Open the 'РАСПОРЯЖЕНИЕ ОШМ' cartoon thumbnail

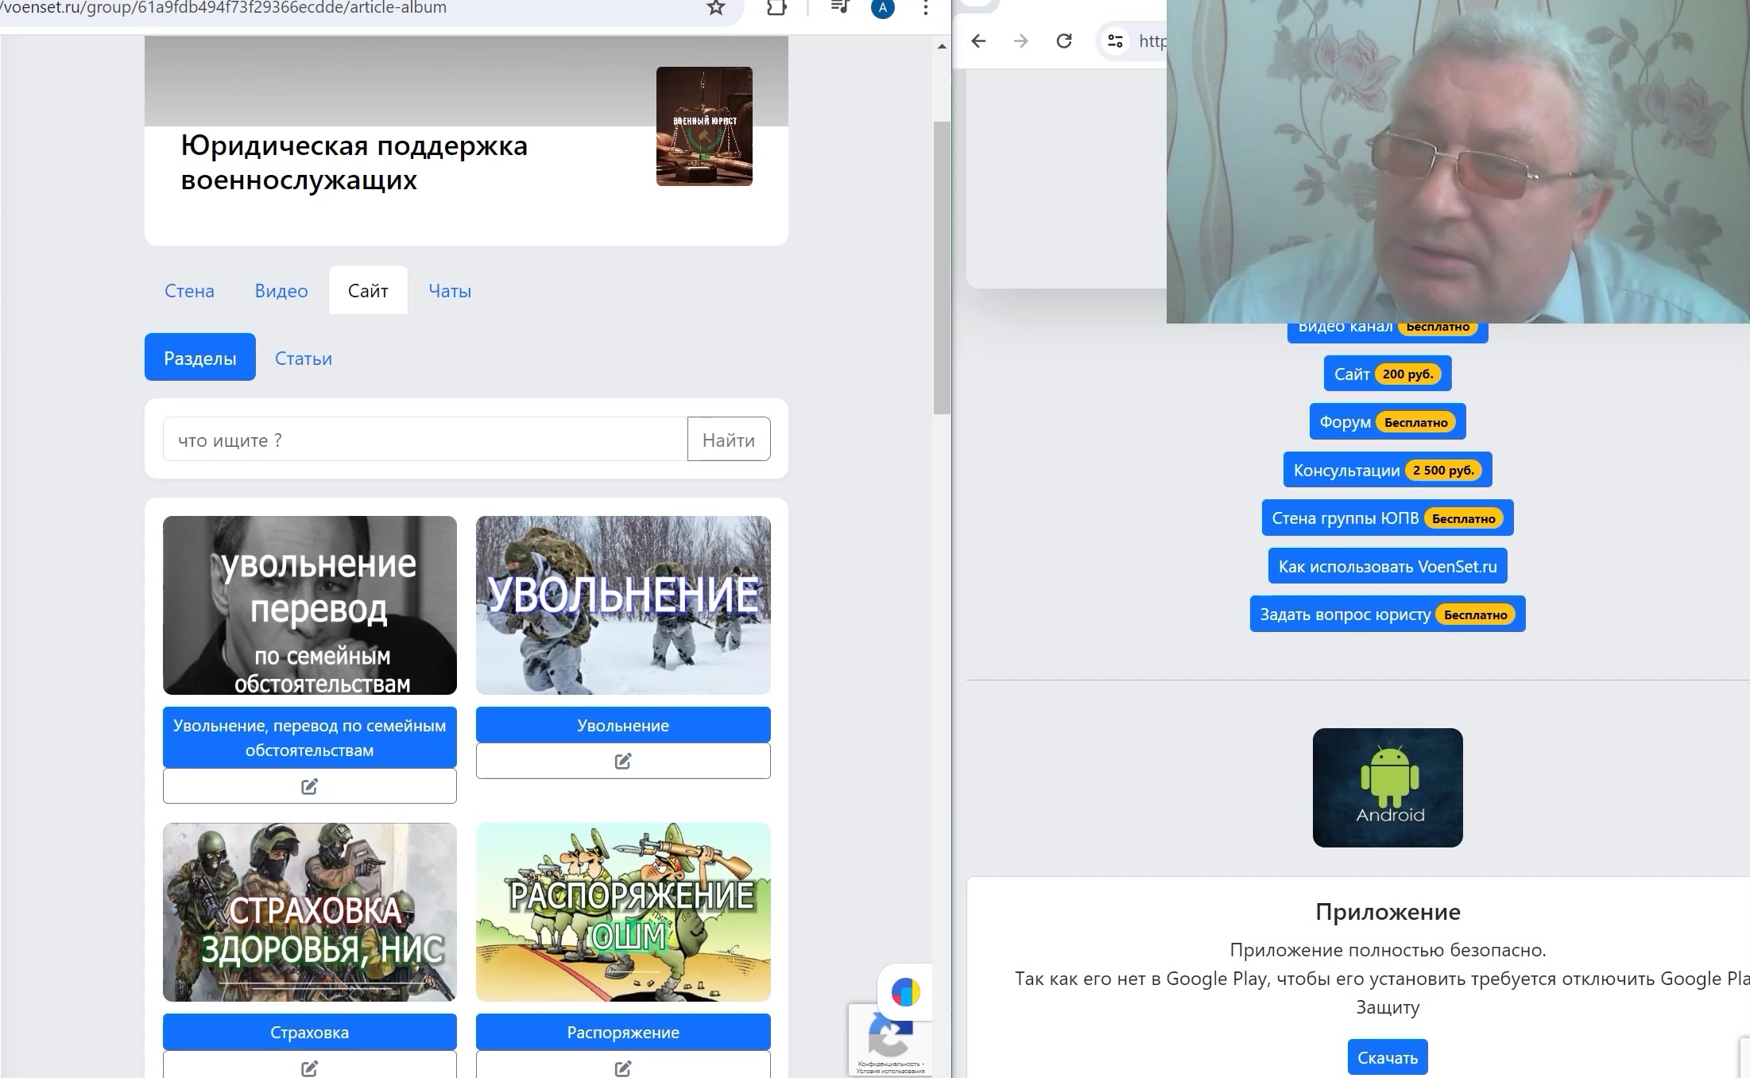coord(623,912)
